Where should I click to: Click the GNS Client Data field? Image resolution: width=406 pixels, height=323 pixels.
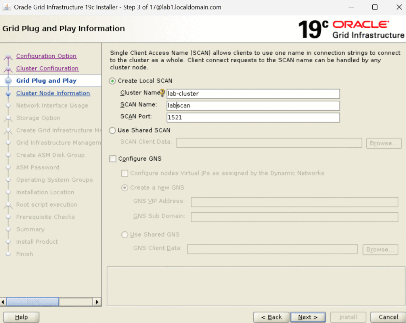pyautogui.click(x=272, y=249)
